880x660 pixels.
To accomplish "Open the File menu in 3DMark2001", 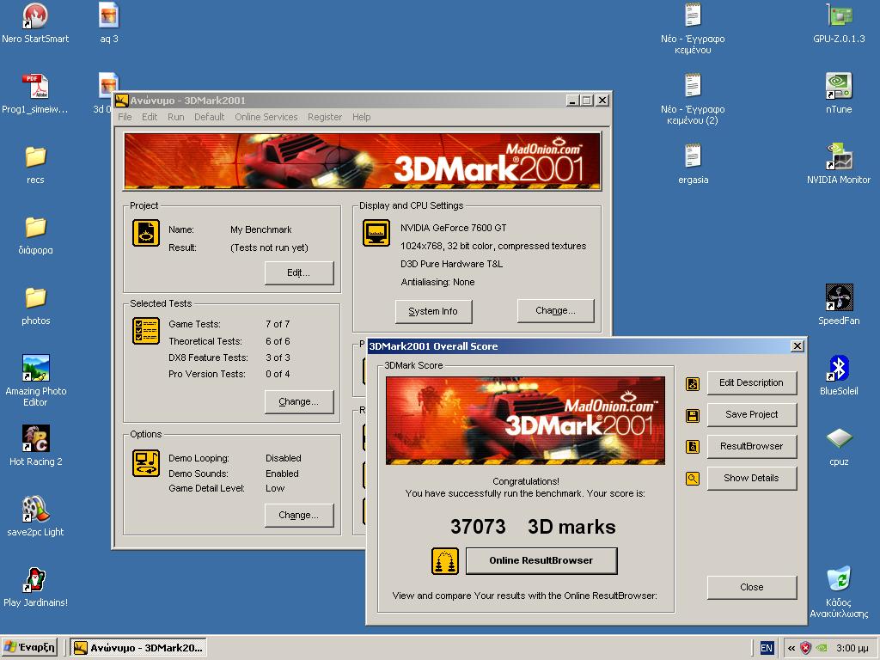I will [x=125, y=117].
